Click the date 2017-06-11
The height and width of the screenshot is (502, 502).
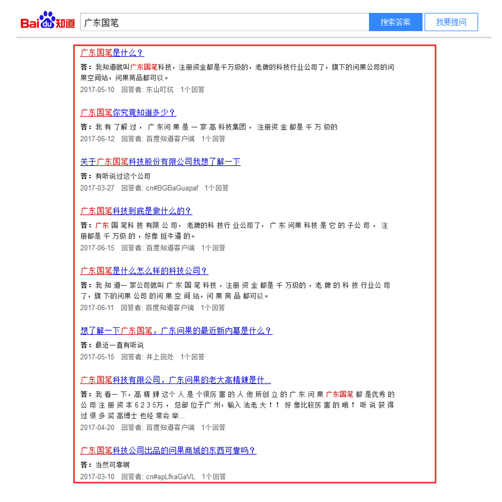tap(97, 308)
